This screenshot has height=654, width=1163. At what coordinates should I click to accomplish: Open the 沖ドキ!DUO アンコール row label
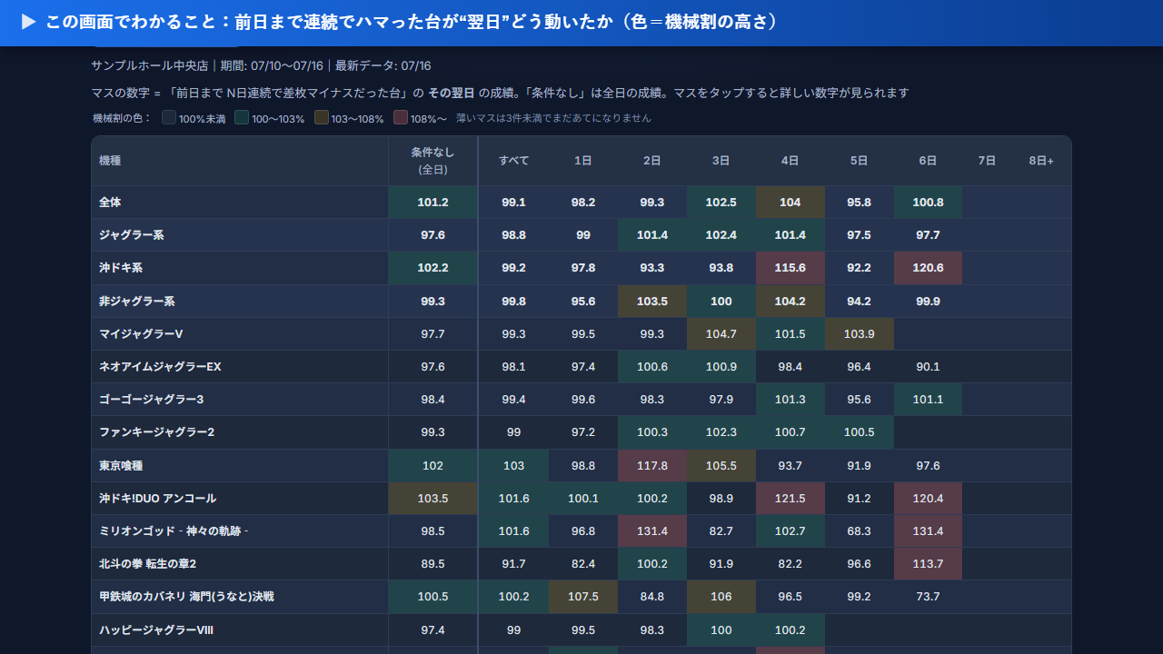click(240, 499)
